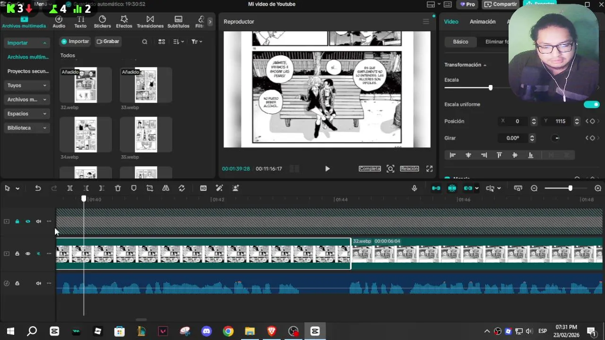The height and width of the screenshot is (340, 605).
Task: Switch to the Animación tab
Action: tap(483, 22)
